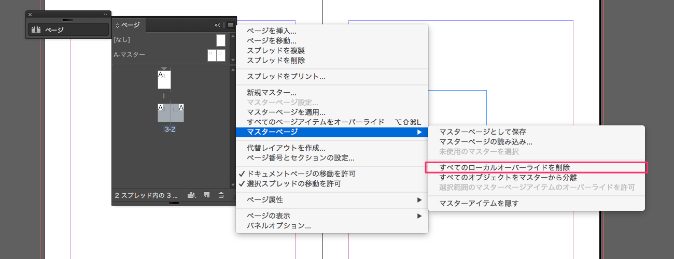Choose スプレッドをプリント... menu item
Viewport: 674px width, 259px height.
(332, 77)
